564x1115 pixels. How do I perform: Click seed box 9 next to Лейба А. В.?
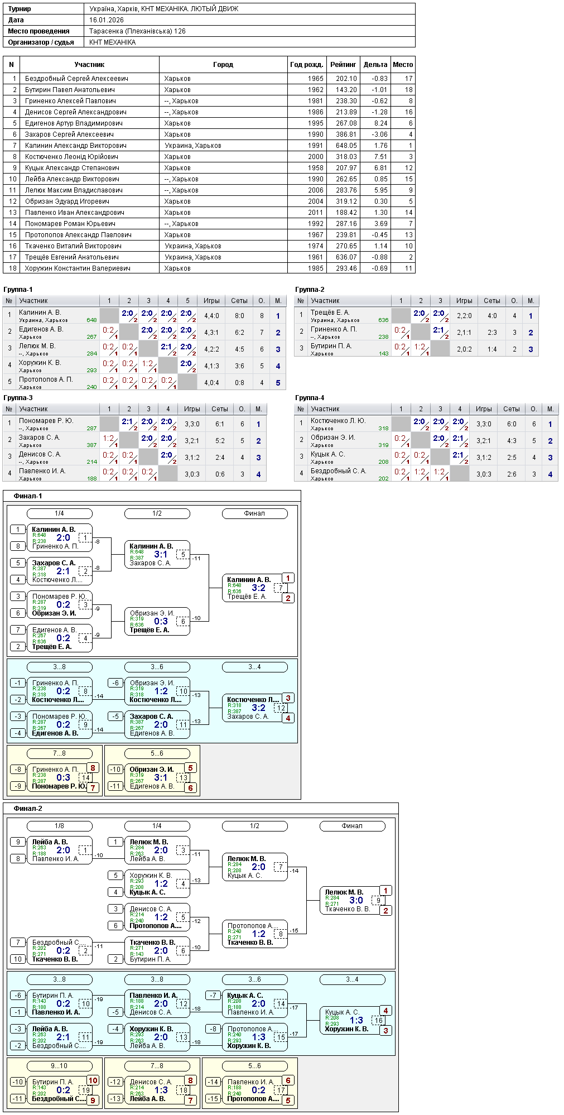18,842
